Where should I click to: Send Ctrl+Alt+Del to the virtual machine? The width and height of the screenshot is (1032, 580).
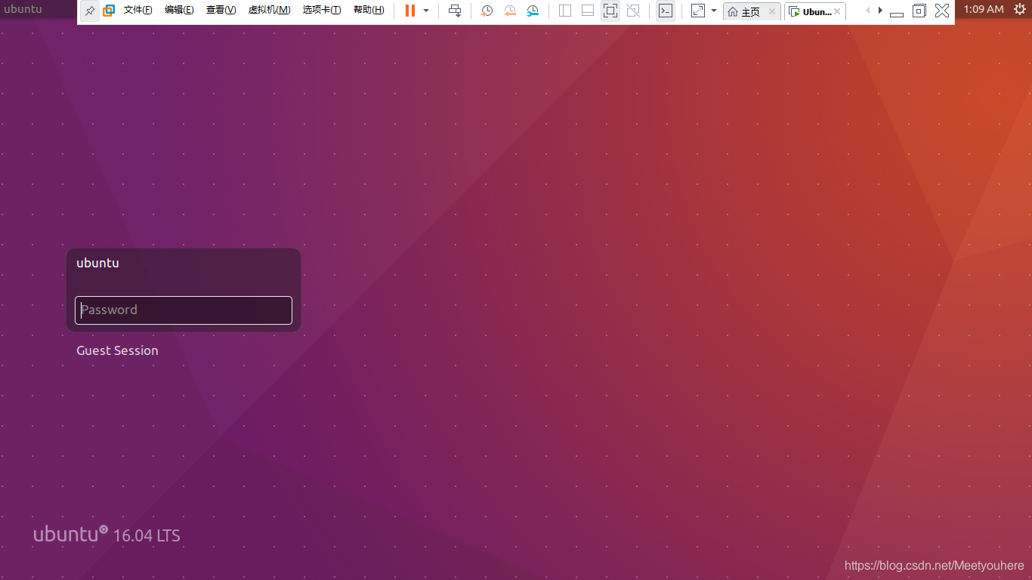point(455,11)
